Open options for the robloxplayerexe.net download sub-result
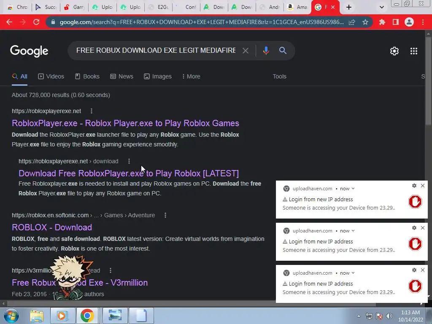The width and height of the screenshot is (432, 324). [129, 161]
